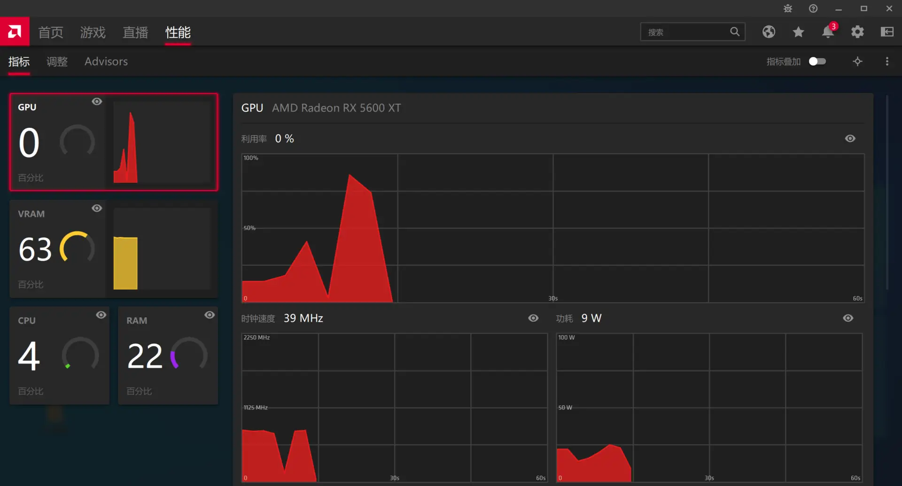902x486 pixels.
Task: Click the crosshair tracking options icon
Action: tap(857, 62)
